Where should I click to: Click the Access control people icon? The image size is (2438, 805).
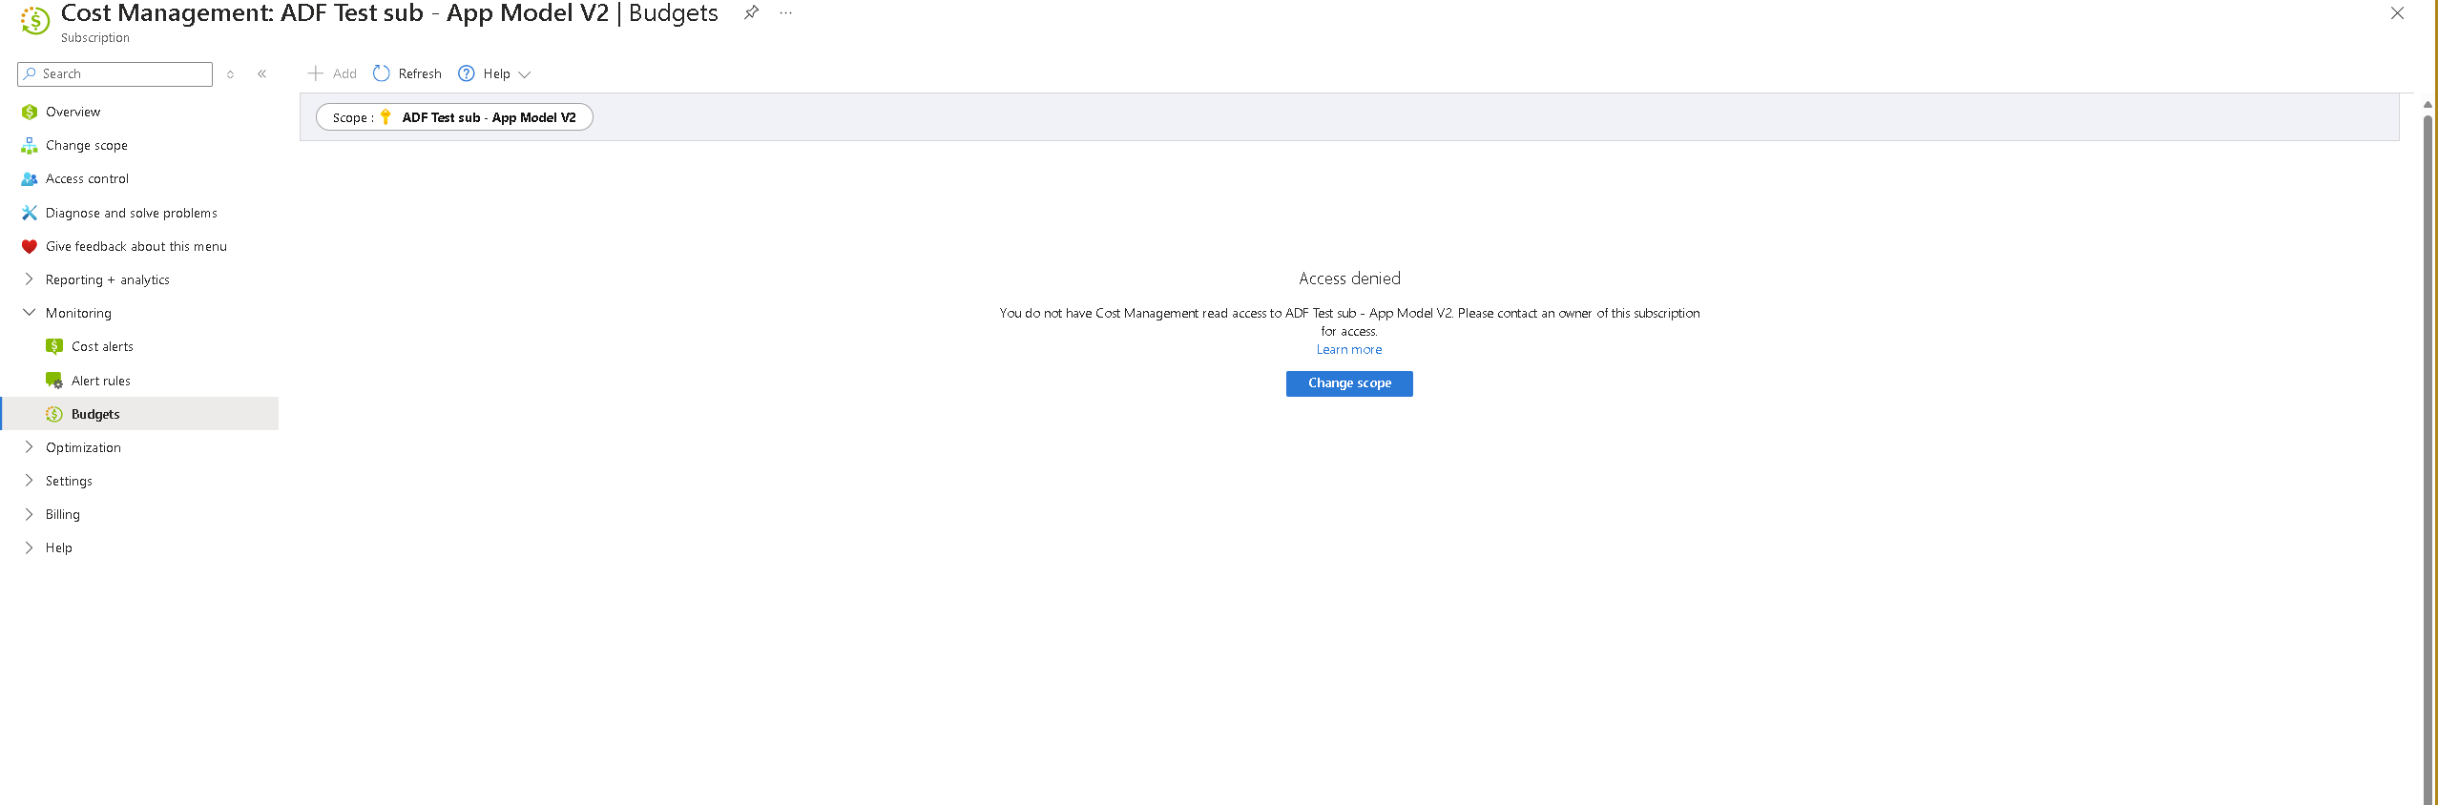coord(30,178)
